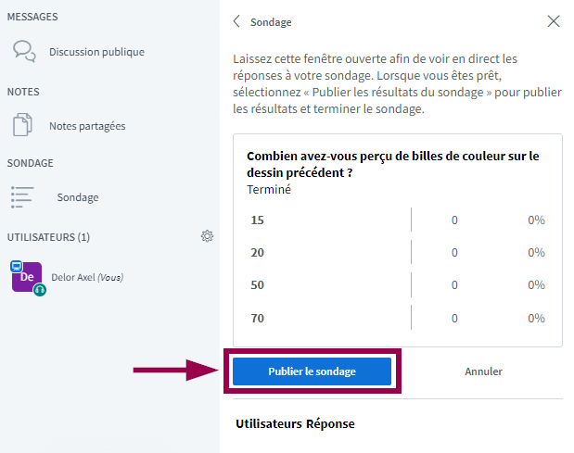The image size is (574, 453).
Task: Click the poll list icon
Action: [22, 196]
